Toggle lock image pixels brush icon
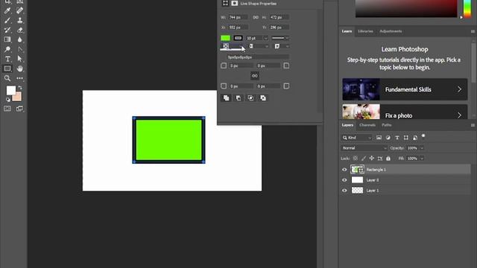The image size is (477, 268). coord(364,159)
